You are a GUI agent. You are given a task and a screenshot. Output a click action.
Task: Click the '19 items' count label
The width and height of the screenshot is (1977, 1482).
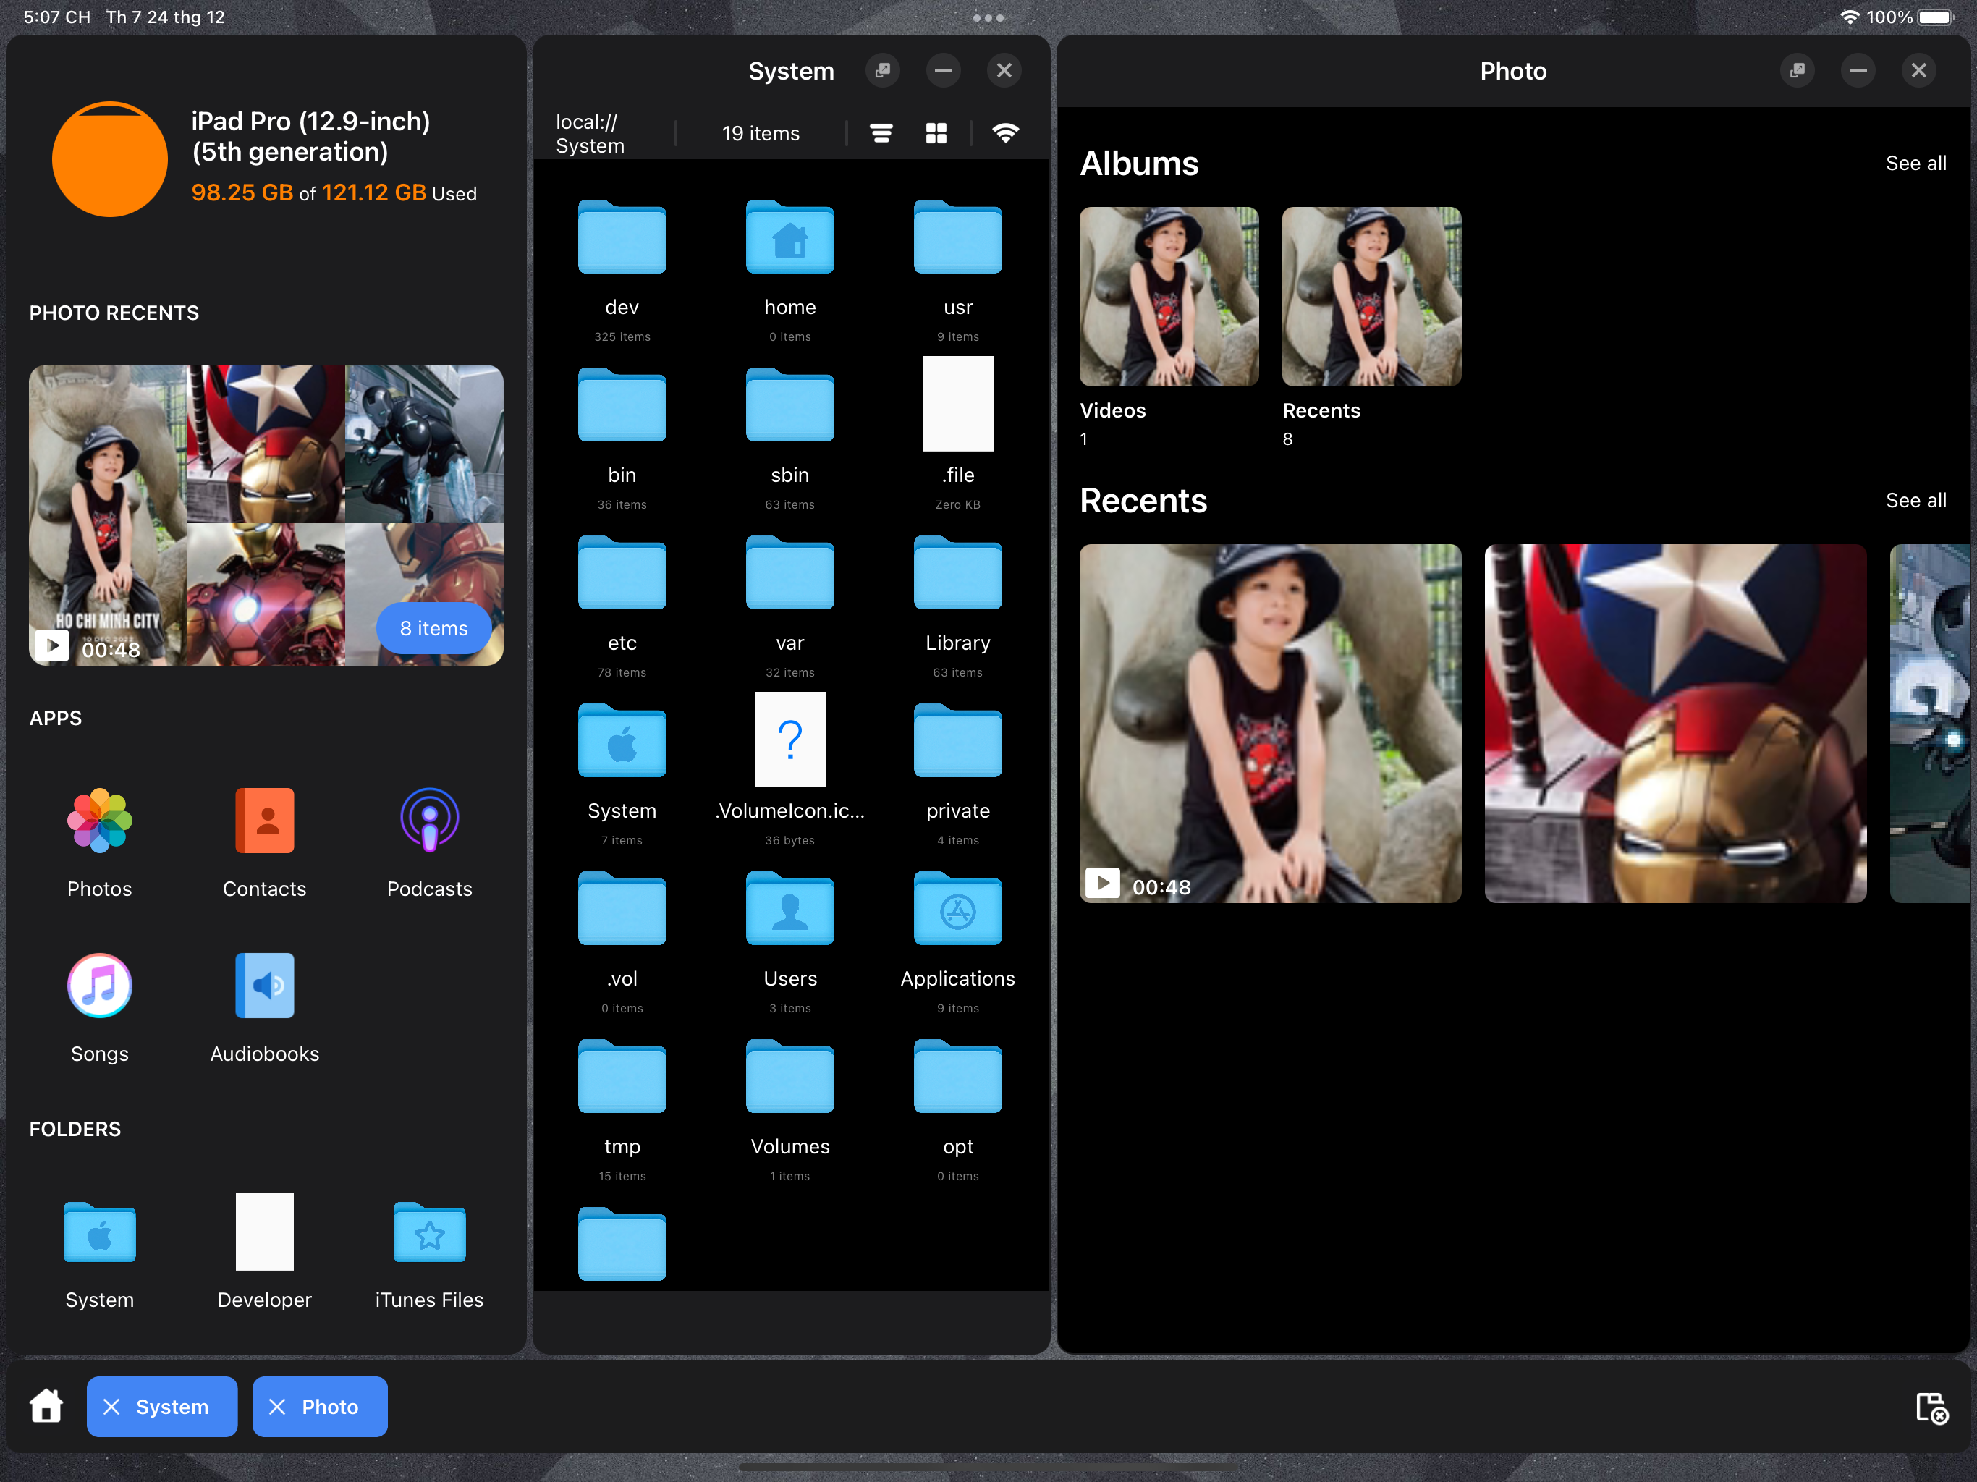pyautogui.click(x=761, y=133)
